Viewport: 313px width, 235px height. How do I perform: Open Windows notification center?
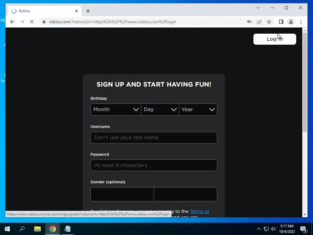tap(304, 229)
